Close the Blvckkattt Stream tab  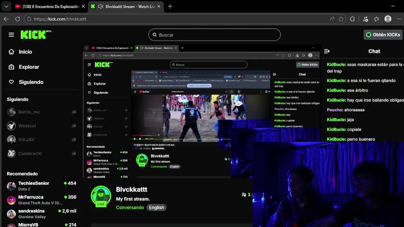pyautogui.click(x=158, y=6)
